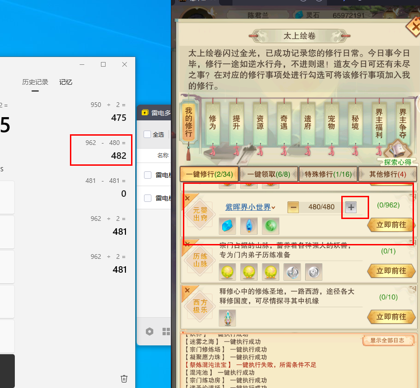Close the 太上绘卷 panel
420x388 pixels.
[414, 27]
